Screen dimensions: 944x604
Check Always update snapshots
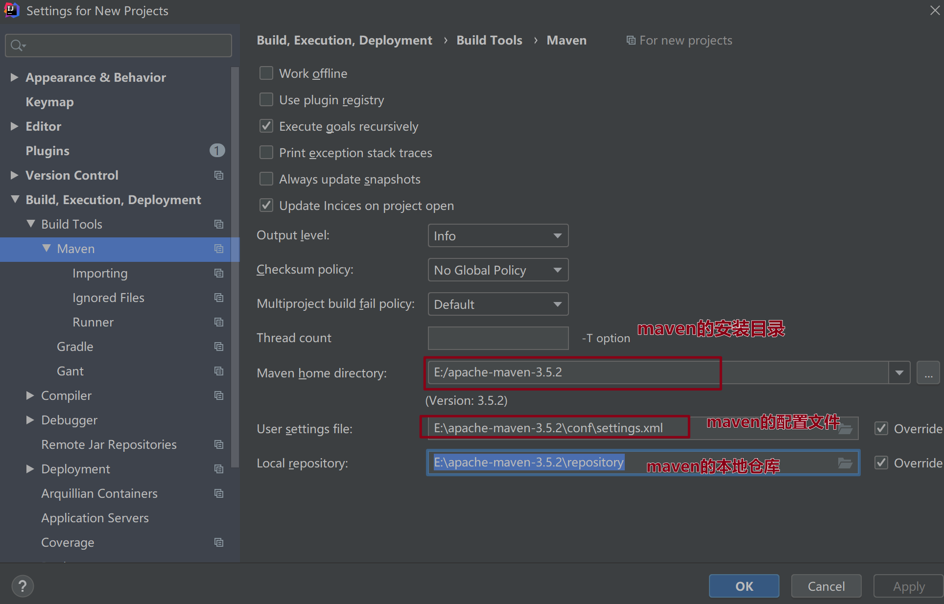pos(266,179)
